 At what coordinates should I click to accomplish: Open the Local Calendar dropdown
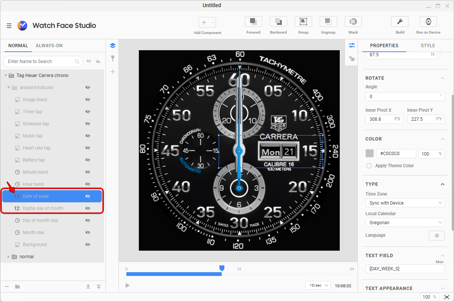[405, 223]
